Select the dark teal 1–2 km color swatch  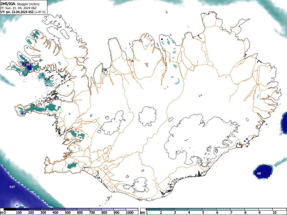153,209
